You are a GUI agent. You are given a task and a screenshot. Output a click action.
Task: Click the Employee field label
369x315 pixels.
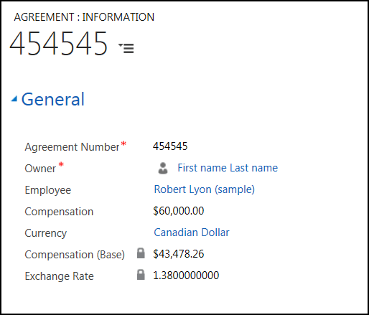(48, 190)
